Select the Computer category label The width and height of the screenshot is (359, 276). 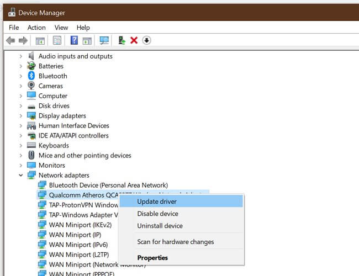[53, 95]
